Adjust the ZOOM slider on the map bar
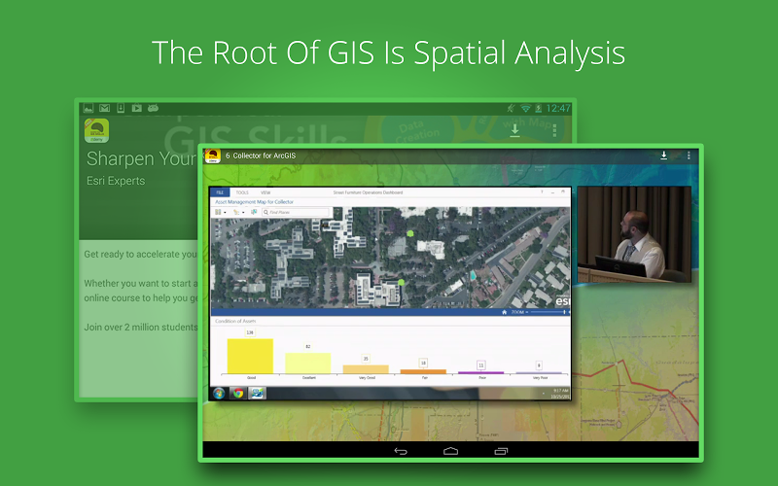The image size is (778, 486). click(548, 312)
